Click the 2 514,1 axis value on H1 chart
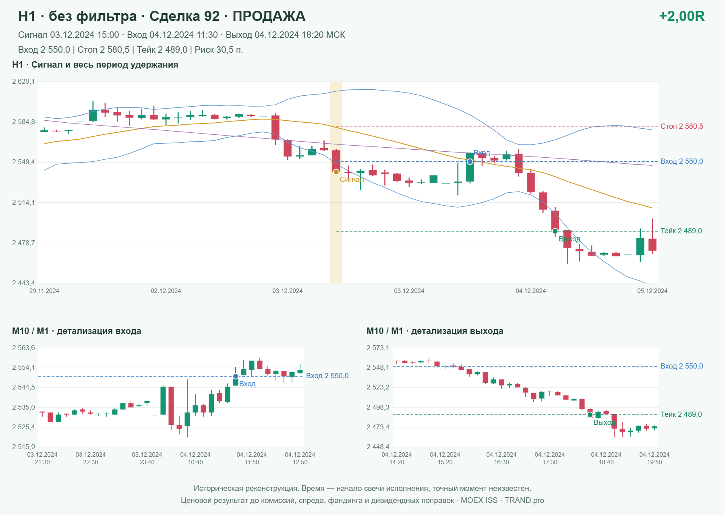The width and height of the screenshot is (725, 515). 23,203
